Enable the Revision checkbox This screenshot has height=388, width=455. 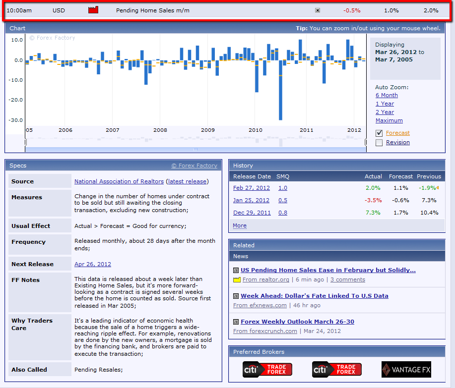click(x=379, y=143)
